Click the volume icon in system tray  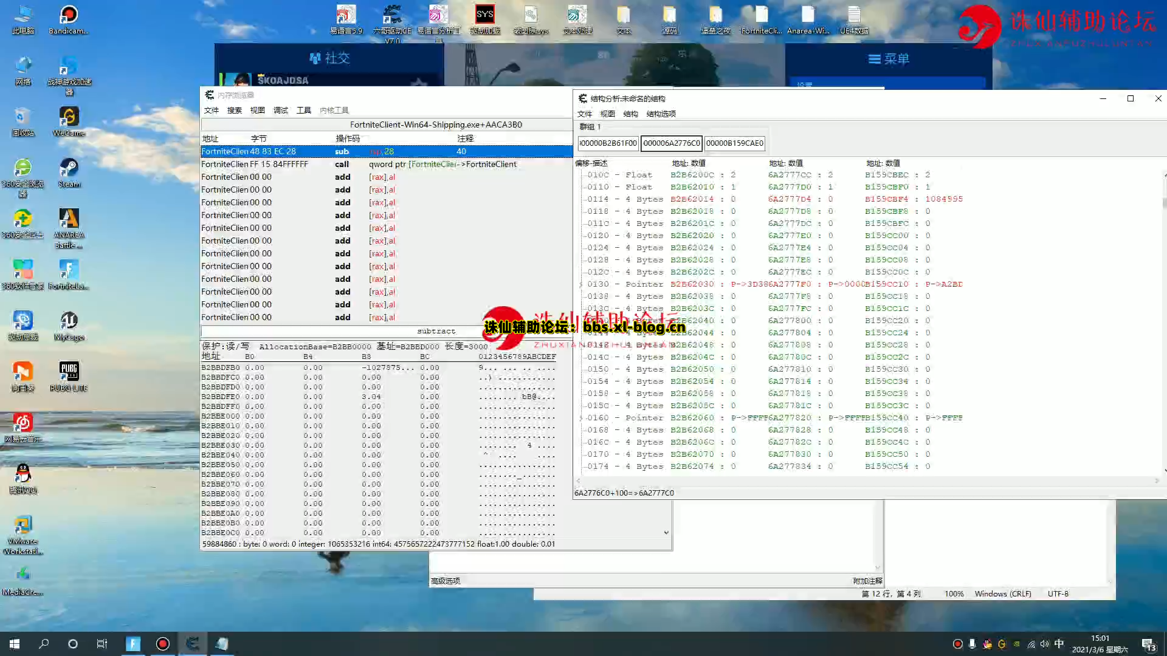coord(1045,644)
